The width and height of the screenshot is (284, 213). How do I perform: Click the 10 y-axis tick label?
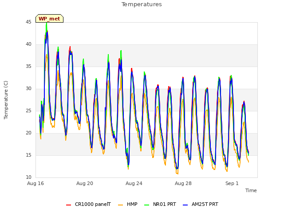click(x=28, y=177)
